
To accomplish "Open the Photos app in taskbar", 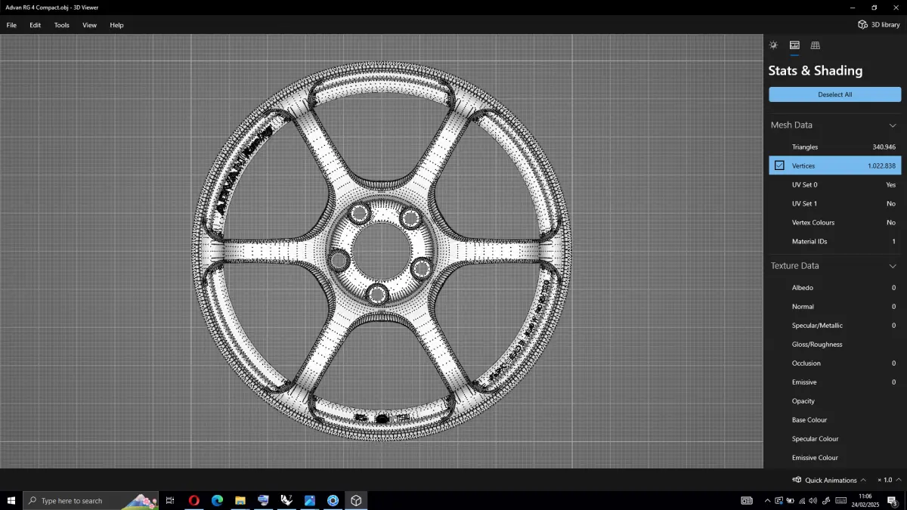I will click(310, 500).
